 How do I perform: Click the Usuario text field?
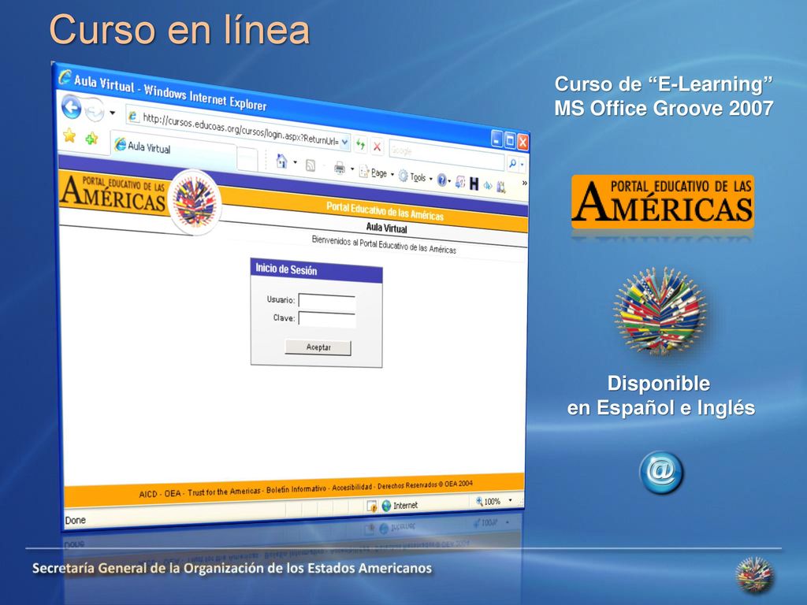point(327,302)
